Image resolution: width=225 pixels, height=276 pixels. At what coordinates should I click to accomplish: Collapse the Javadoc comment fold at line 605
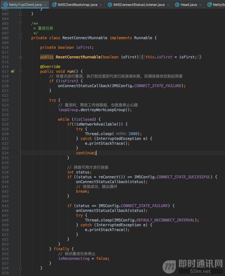21,23
